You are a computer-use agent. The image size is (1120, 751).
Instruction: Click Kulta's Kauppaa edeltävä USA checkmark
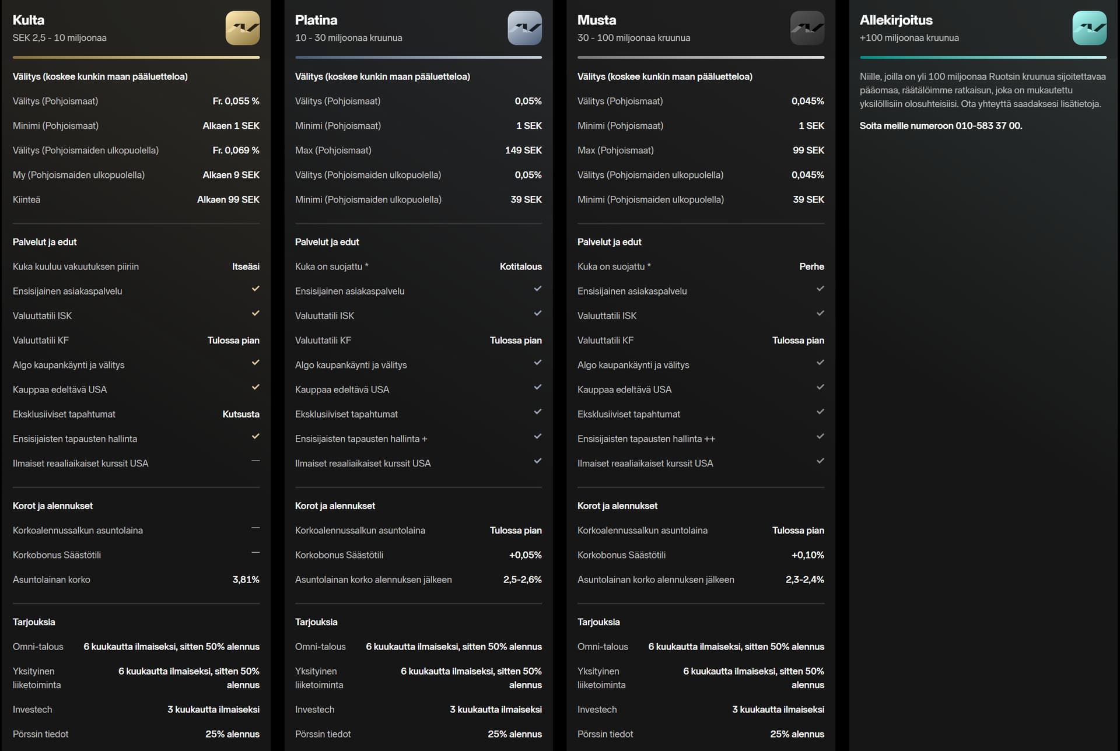pyautogui.click(x=256, y=387)
